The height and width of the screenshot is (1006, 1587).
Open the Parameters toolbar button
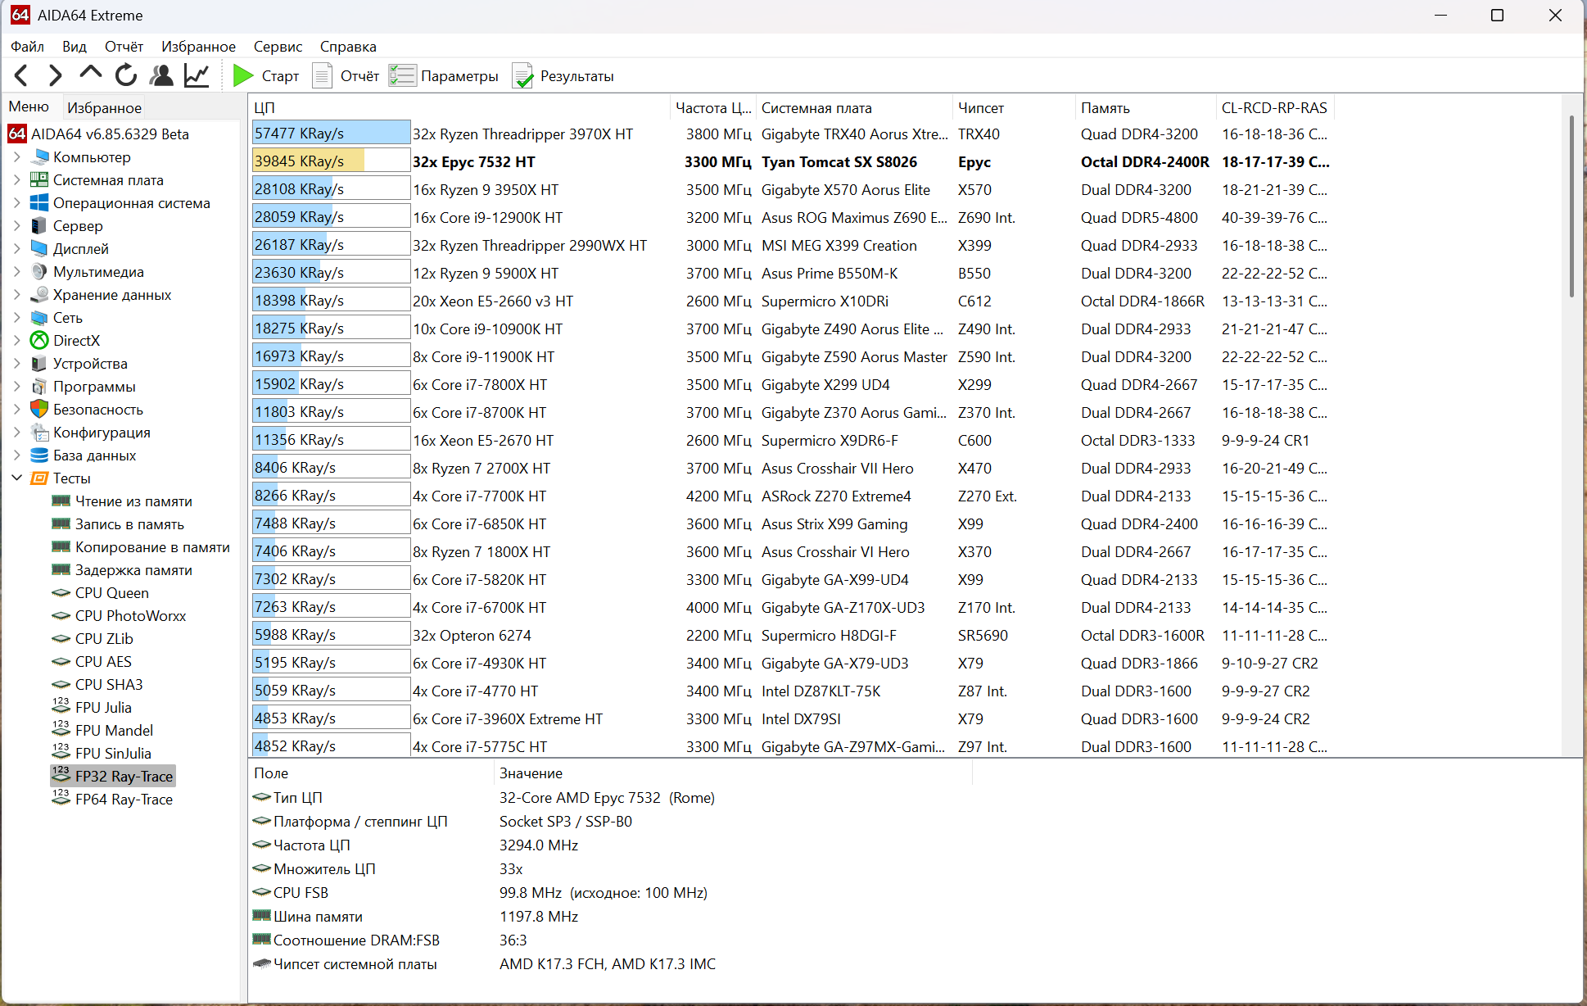coord(444,76)
